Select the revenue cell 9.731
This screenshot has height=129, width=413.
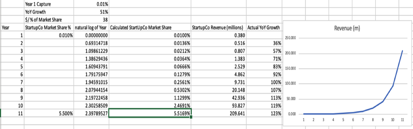tap(219, 82)
